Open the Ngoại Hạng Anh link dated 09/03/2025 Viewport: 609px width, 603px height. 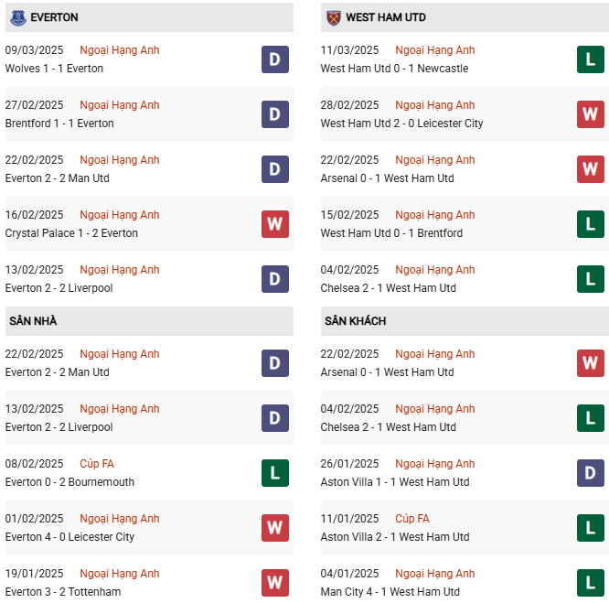point(119,50)
